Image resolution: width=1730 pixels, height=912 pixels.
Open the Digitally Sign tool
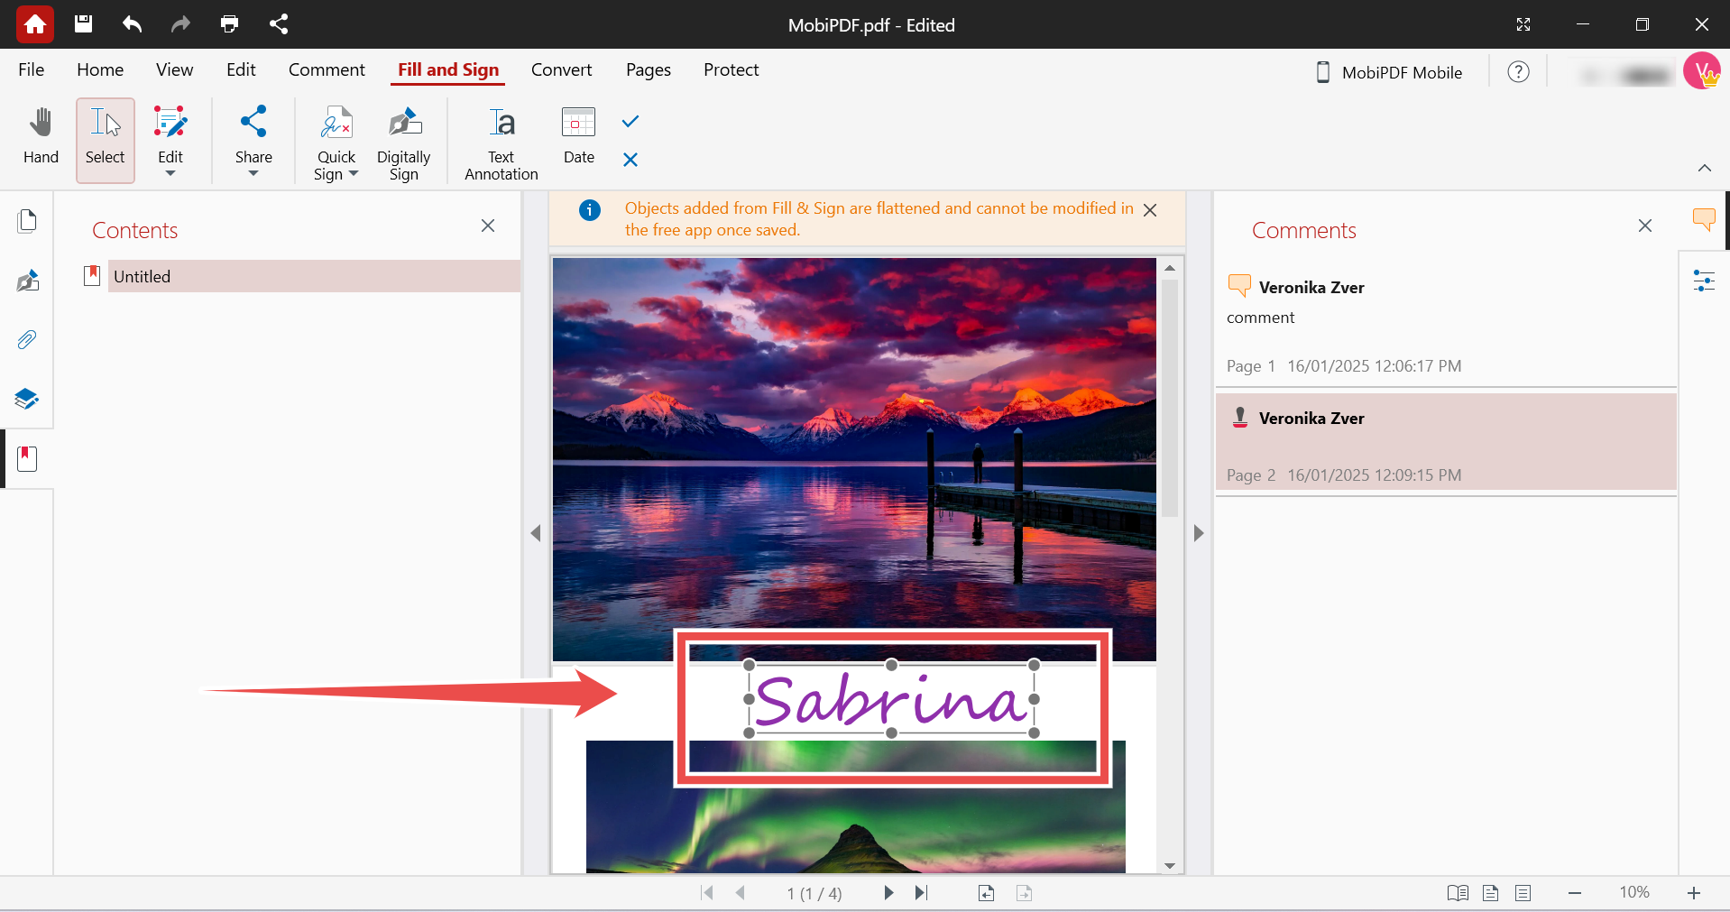click(x=403, y=140)
